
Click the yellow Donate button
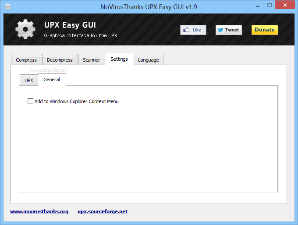pyautogui.click(x=265, y=30)
